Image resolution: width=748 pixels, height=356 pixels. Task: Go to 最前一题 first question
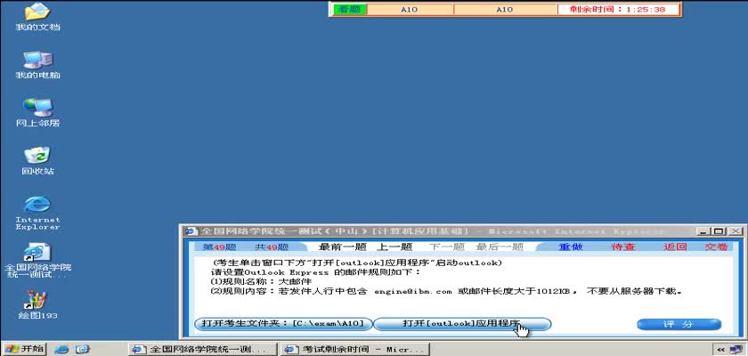tap(342, 247)
